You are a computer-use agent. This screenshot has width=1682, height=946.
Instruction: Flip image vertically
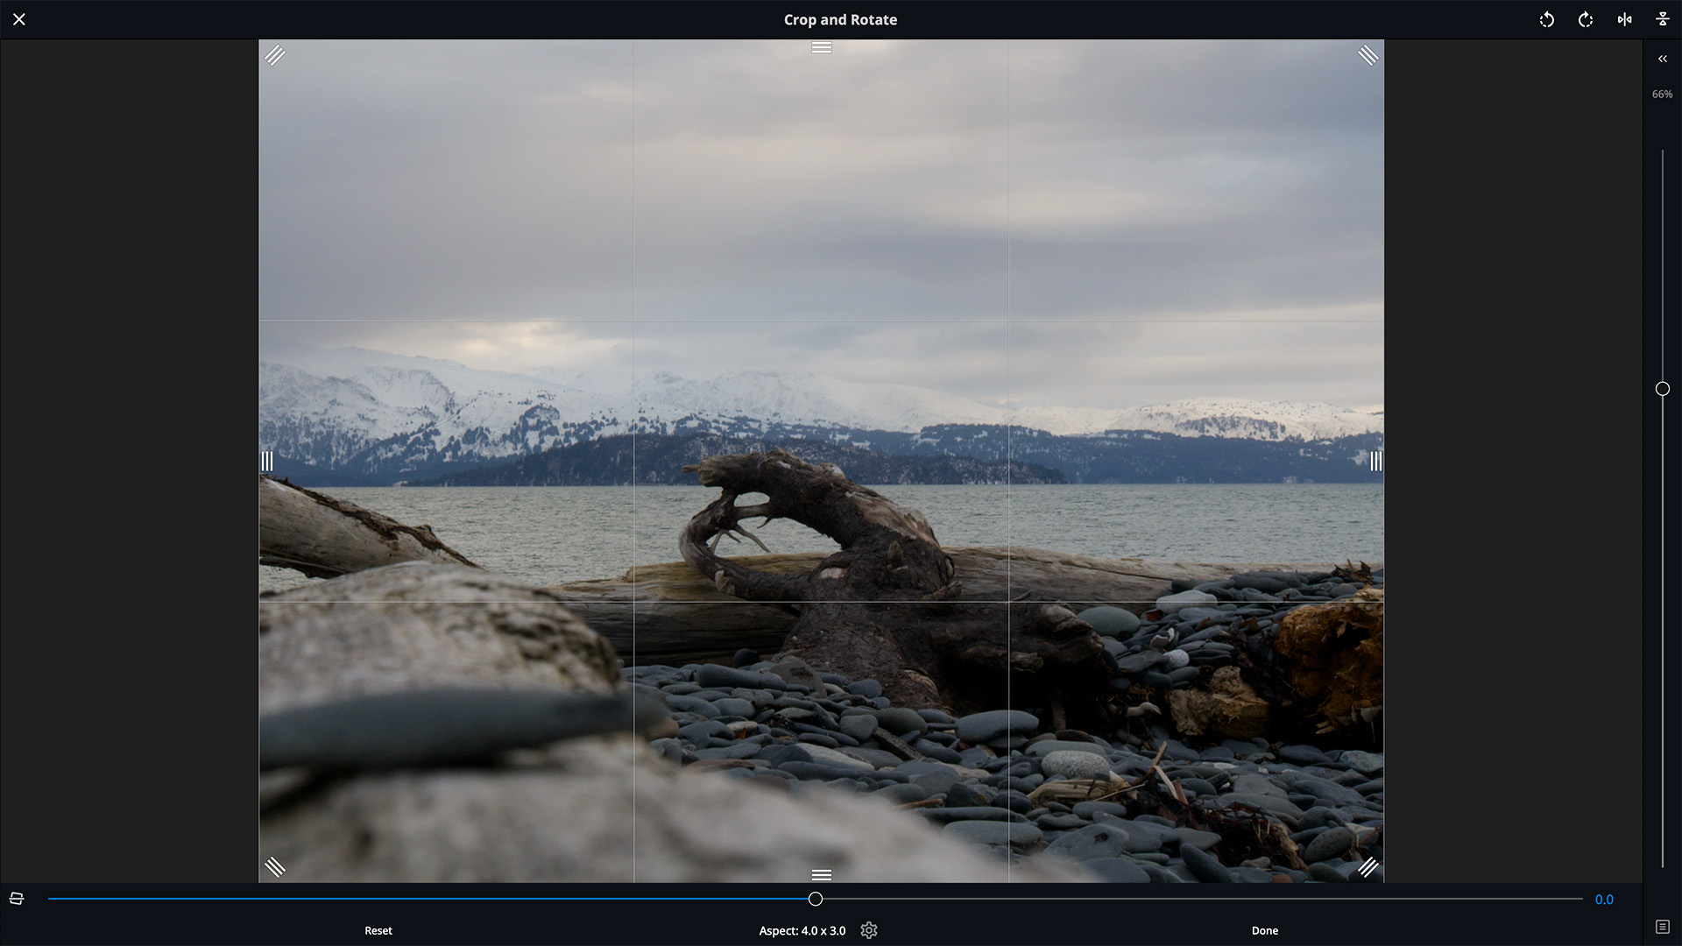[1663, 19]
